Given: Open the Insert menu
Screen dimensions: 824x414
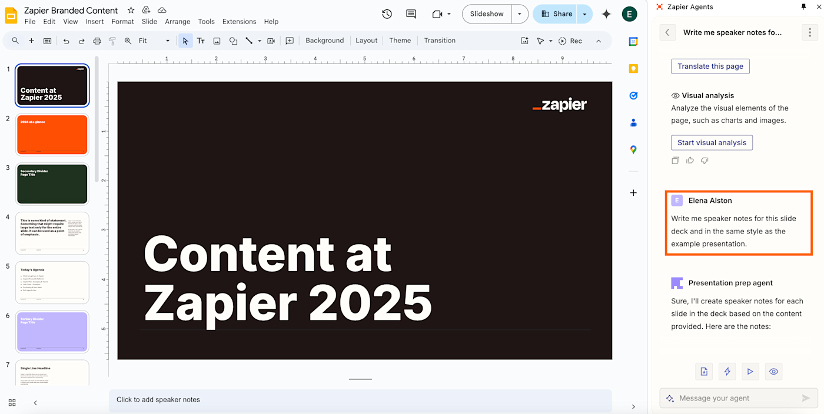Looking at the screenshot, I should [94, 22].
